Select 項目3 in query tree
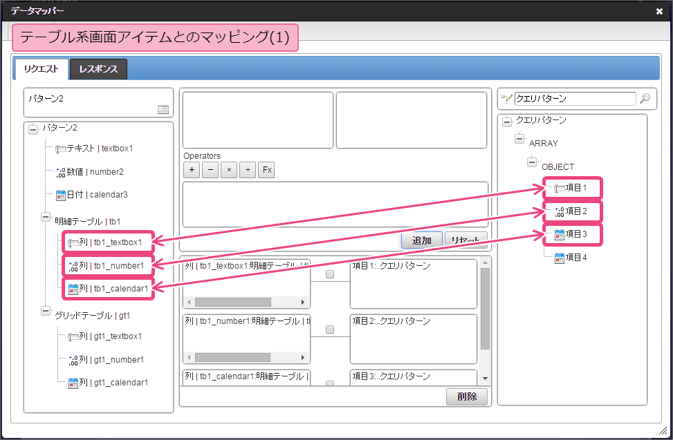This screenshot has width=673, height=440. click(x=576, y=234)
